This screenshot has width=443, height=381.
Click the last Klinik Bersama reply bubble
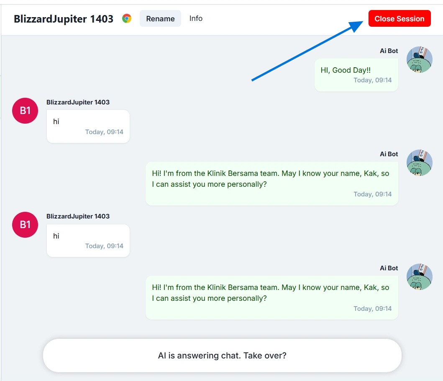(271, 297)
